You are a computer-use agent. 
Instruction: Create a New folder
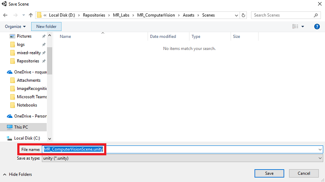(46, 26)
